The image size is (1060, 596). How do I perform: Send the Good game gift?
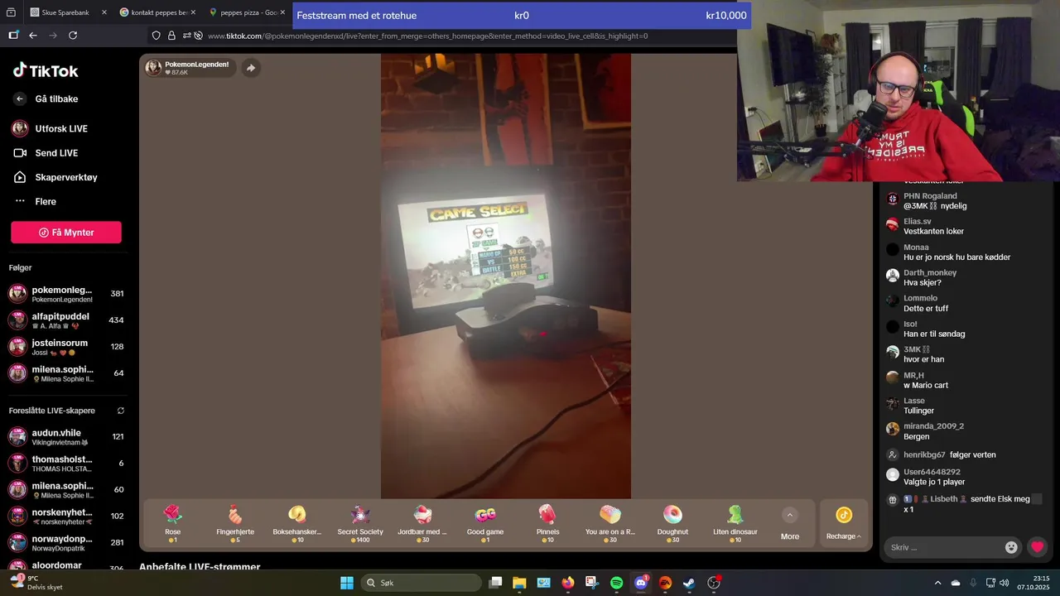click(485, 523)
